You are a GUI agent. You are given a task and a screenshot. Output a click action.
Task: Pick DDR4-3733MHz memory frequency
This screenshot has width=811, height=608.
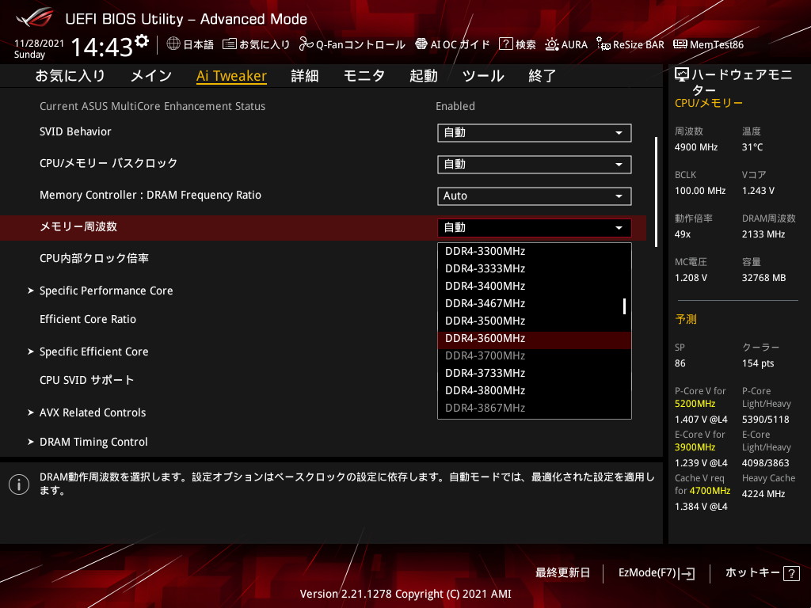535,374
